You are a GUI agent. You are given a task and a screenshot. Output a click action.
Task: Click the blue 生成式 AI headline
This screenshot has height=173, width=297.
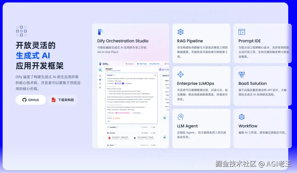[x=33, y=56]
